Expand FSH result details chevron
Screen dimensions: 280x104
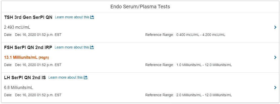tap(275, 57)
